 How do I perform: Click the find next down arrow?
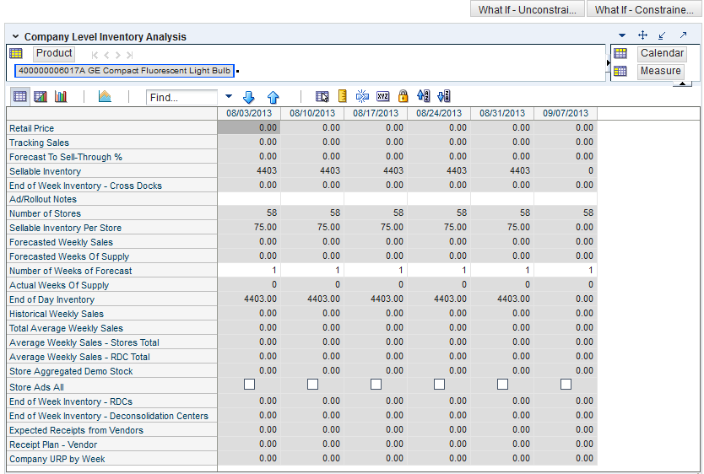point(248,97)
